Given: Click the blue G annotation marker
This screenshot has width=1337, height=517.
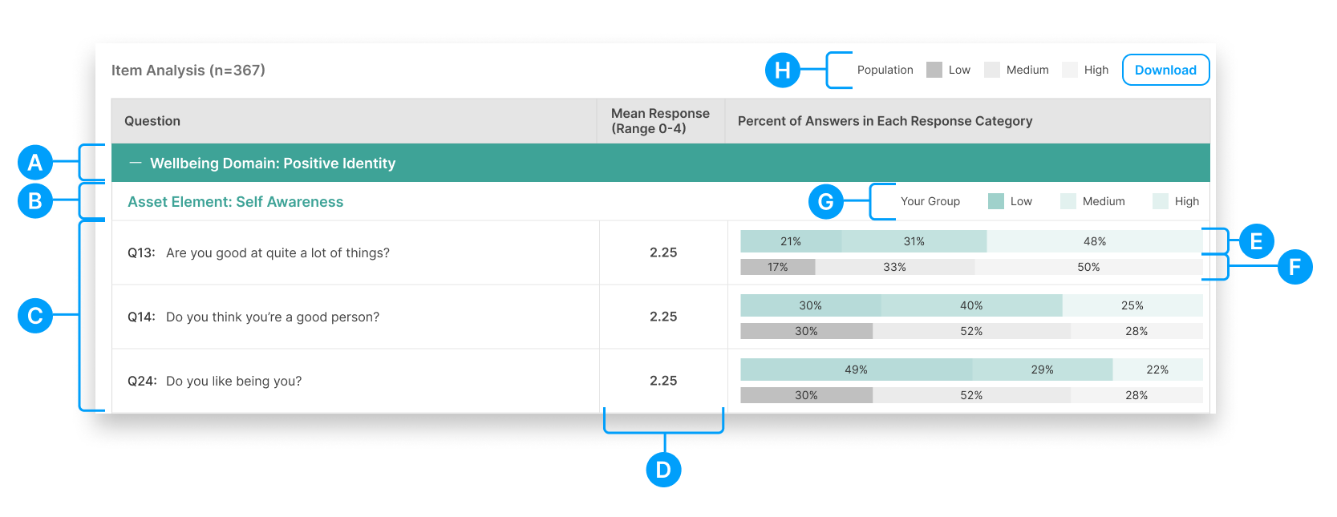Looking at the screenshot, I should point(826,202).
